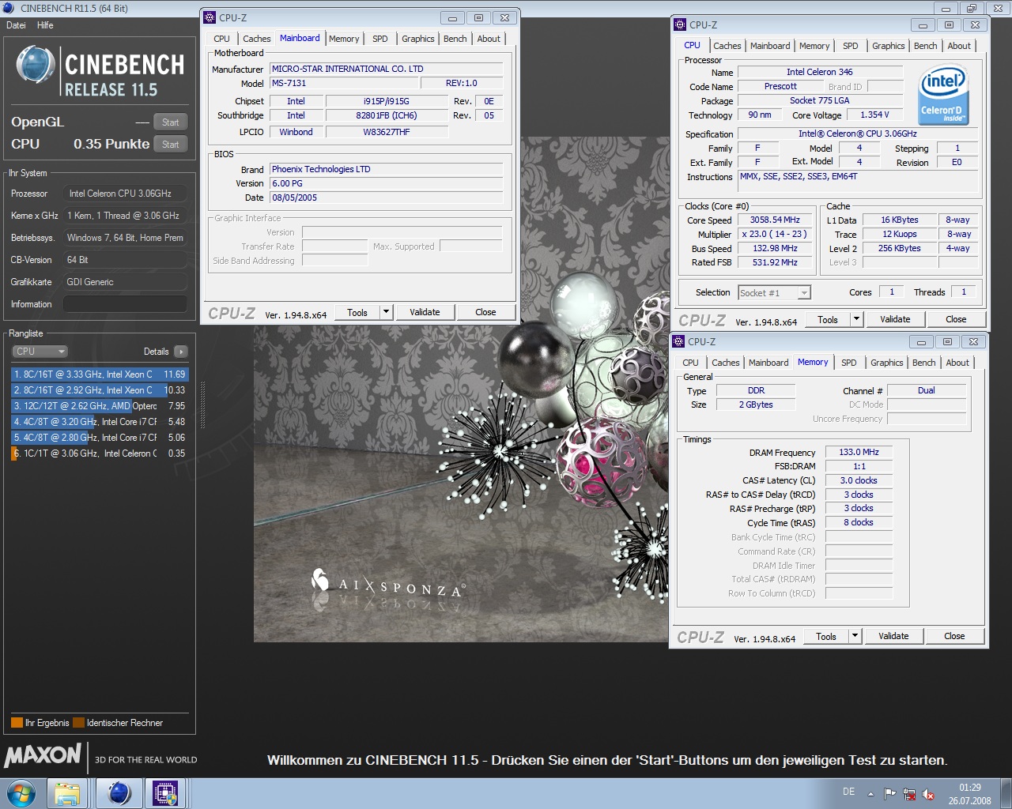Open SPD tab in Mainboard window
Screen dimensions: 1012x809
click(380, 39)
